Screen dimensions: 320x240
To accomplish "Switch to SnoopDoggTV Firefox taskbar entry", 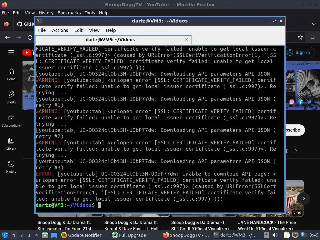I will click(186, 235).
